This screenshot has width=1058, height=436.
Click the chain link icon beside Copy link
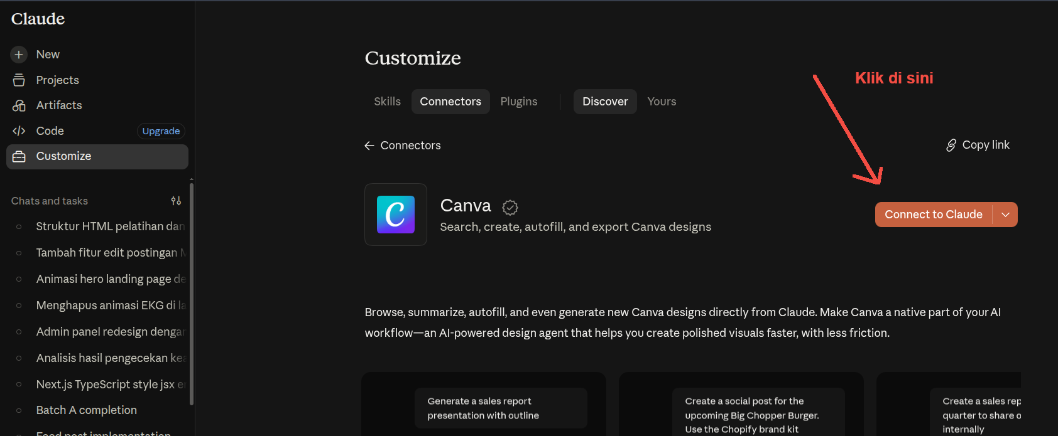[x=951, y=146]
